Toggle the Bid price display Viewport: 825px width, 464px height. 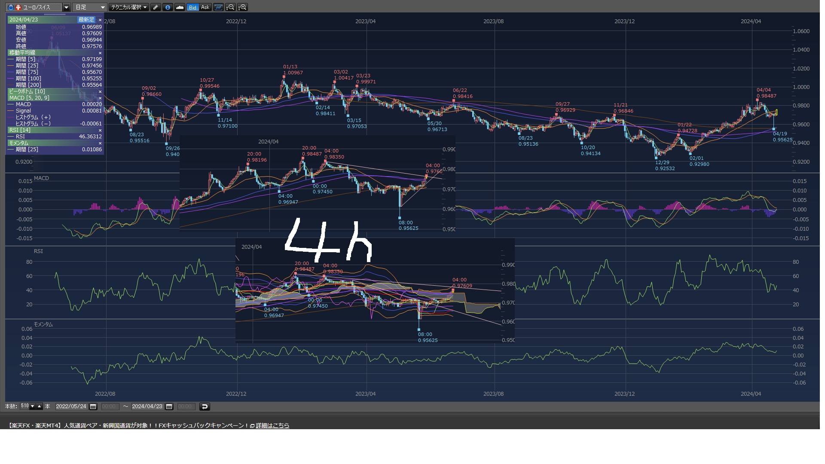[192, 7]
